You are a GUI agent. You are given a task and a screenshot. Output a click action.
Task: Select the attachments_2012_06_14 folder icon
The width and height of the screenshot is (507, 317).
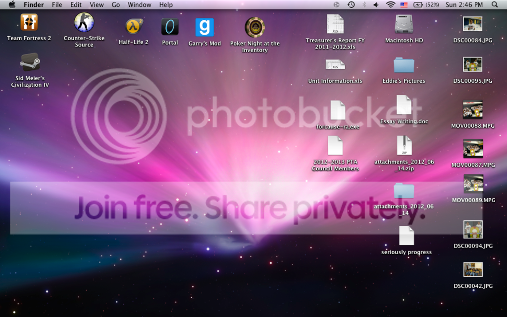pyautogui.click(x=404, y=191)
